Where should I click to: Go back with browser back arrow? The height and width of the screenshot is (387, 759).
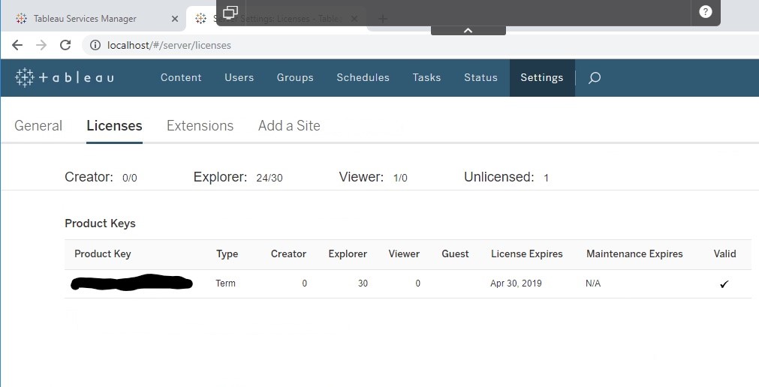[x=17, y=45]
